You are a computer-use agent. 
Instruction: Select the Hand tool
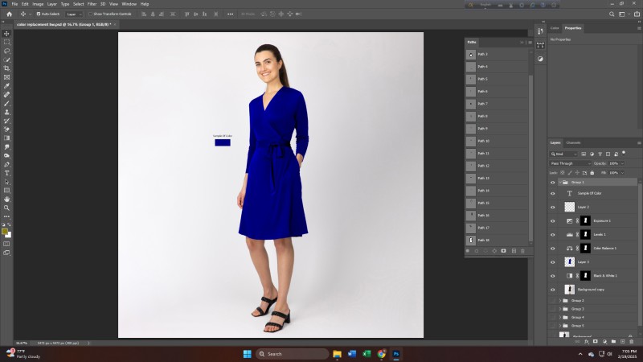tap(6, 199)
